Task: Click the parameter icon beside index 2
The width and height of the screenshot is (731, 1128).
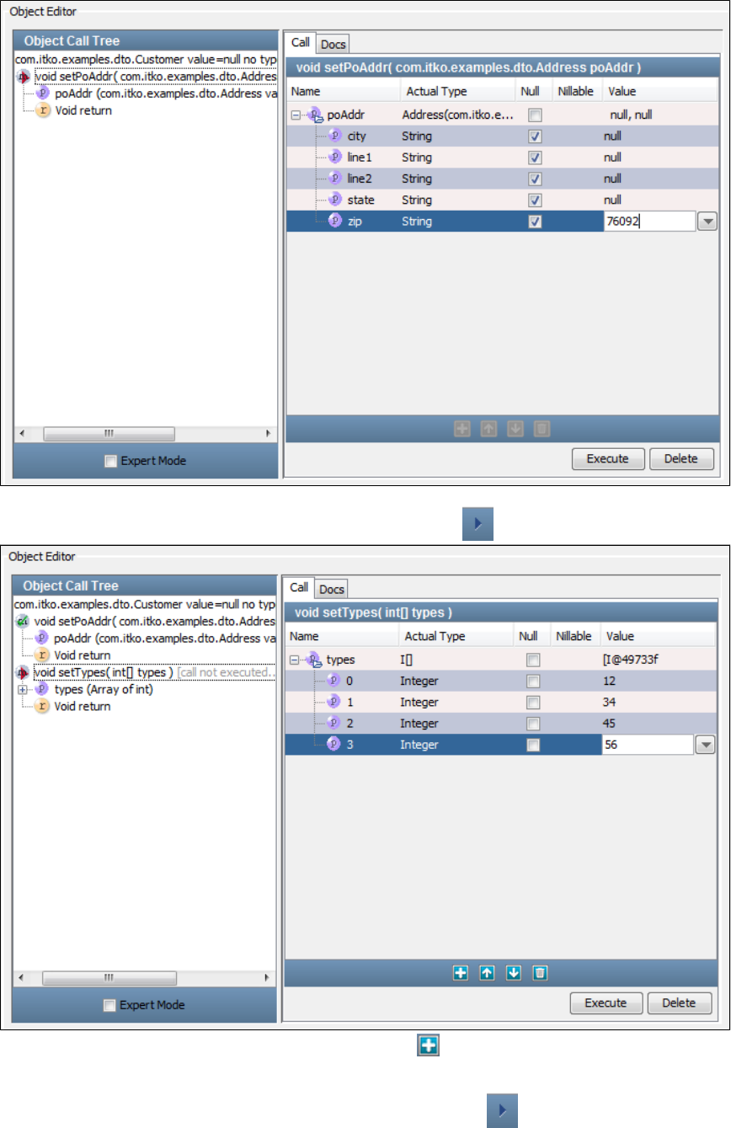Action: click(x=333, y=724)
